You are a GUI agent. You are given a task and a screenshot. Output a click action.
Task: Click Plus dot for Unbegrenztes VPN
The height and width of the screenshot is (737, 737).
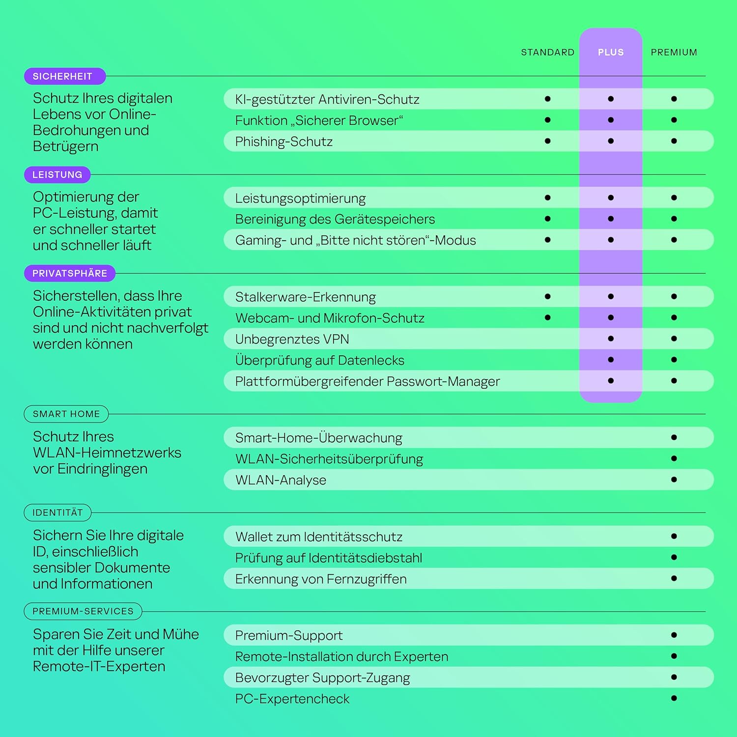click(611, 339)
